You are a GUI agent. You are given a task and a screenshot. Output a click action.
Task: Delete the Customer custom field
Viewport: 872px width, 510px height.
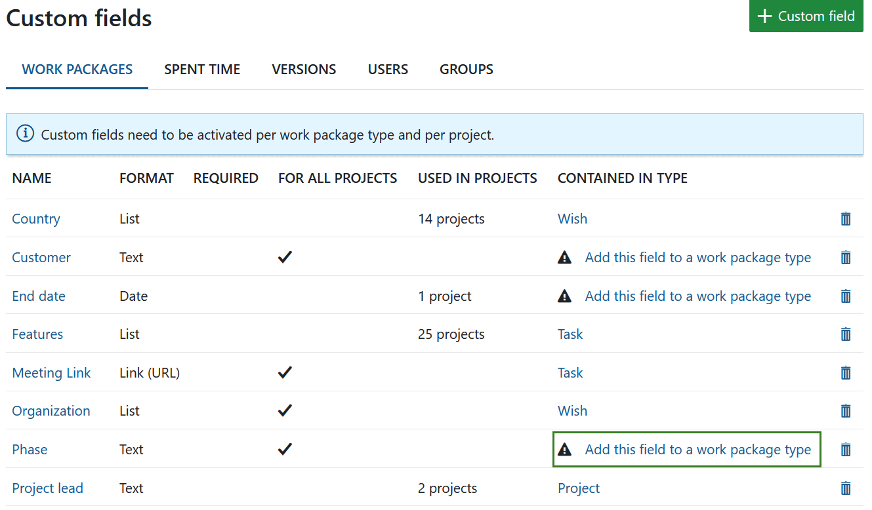845,257
